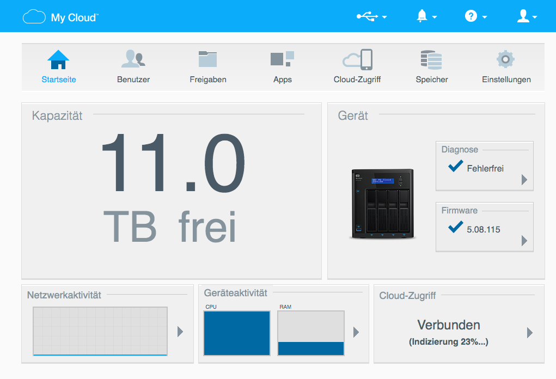
Task: Open the Freigaben folder icon
Action: click(208, 59)
